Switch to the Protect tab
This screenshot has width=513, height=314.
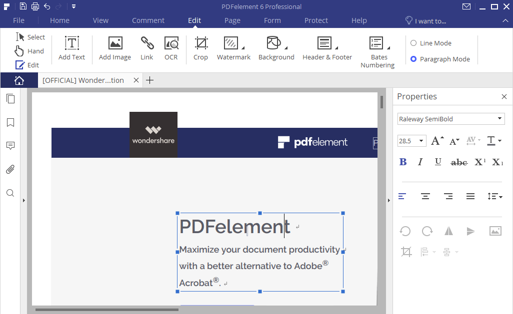click(316, 20)
